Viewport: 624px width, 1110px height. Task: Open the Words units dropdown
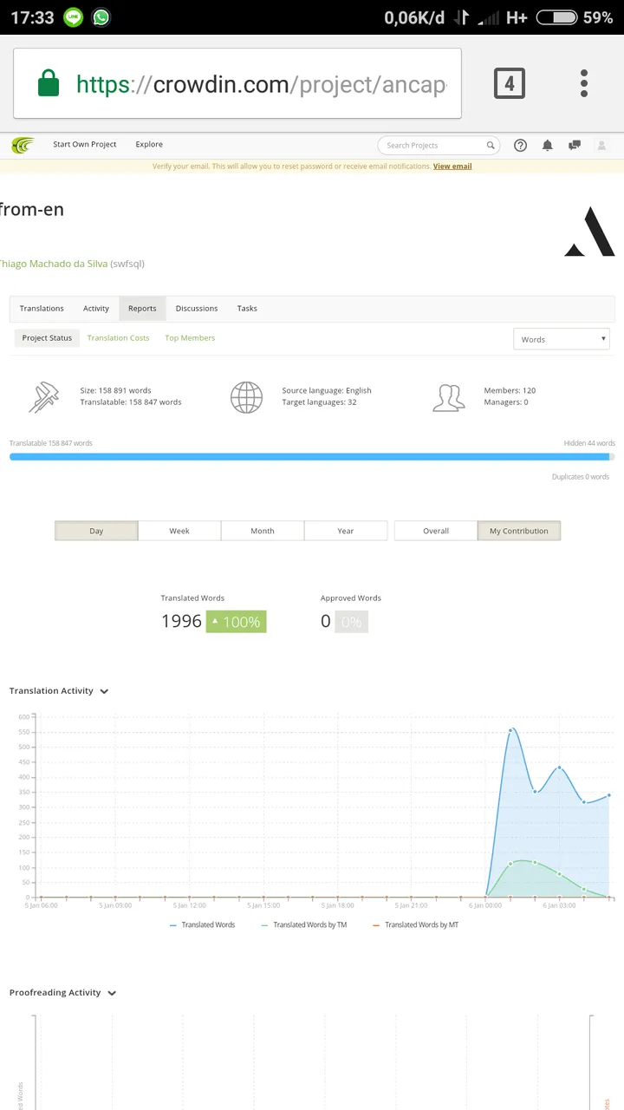pyautogui.click(x=562, y=339)
